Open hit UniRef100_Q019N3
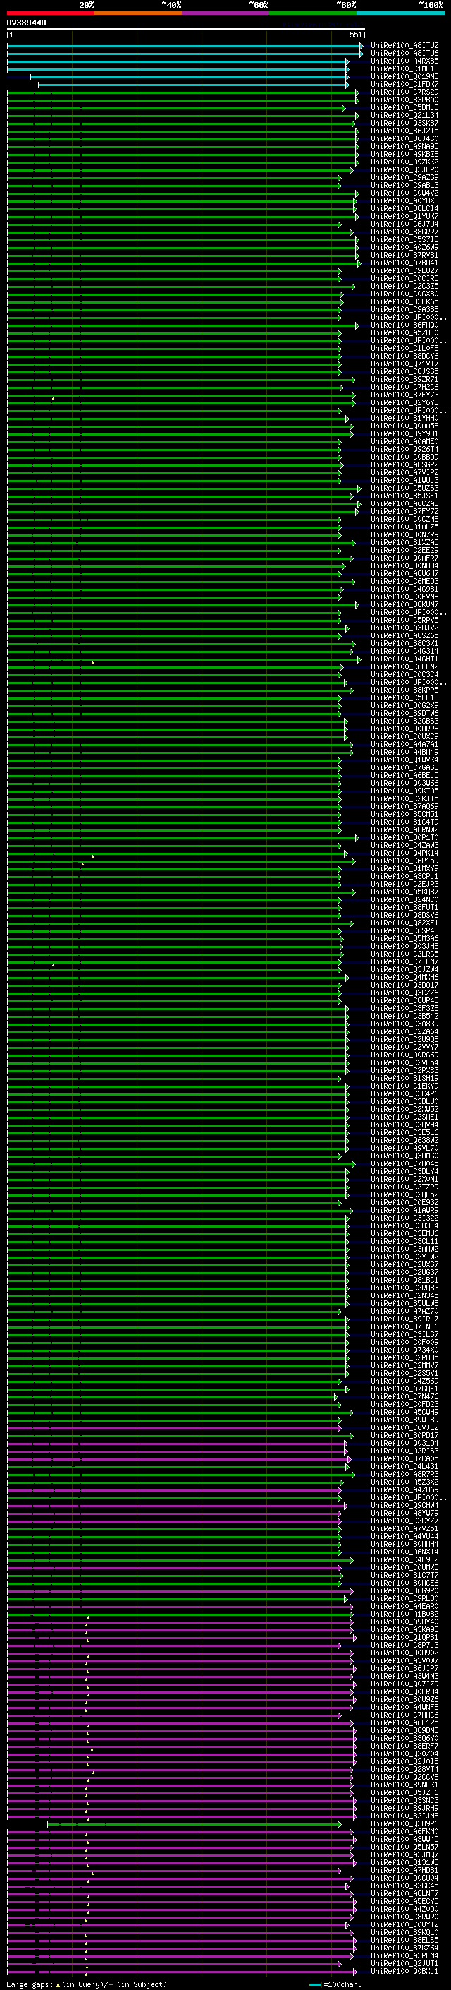Screen dimensions: 451x1990 tap(404, 76)
